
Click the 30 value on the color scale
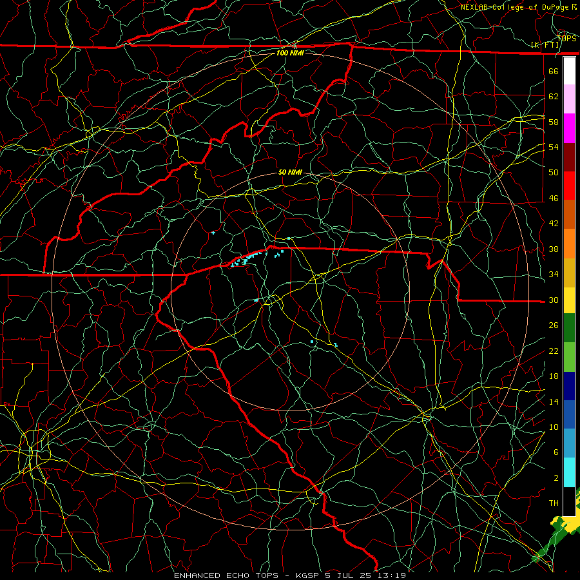click(554, 300)
